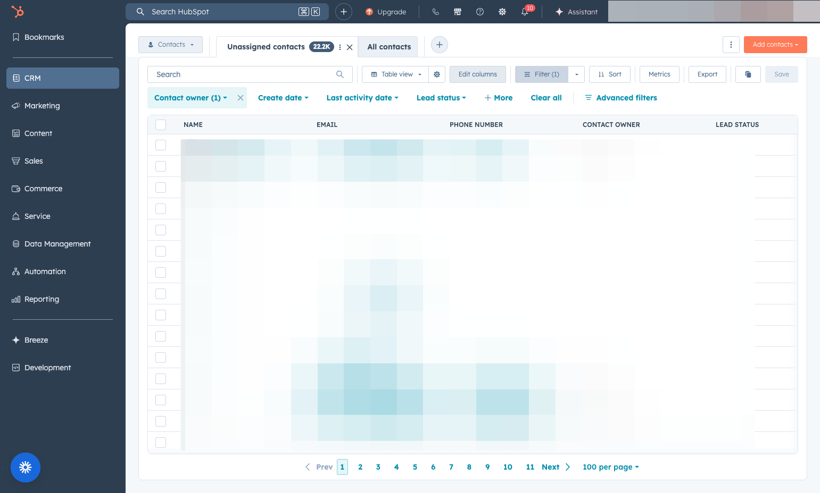Open Reporting in the sidebar menu

pos(63,299)
